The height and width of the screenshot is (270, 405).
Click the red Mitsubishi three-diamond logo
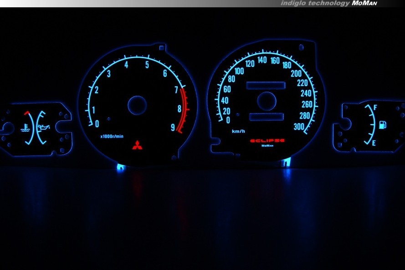137,145
